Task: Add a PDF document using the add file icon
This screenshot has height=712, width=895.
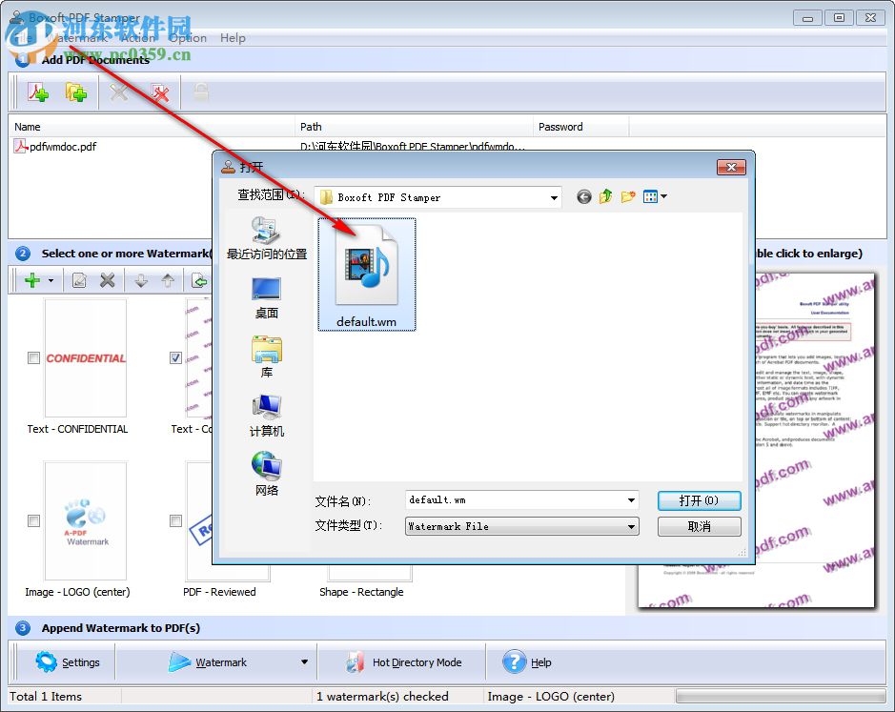Action: tap(40, 92)
